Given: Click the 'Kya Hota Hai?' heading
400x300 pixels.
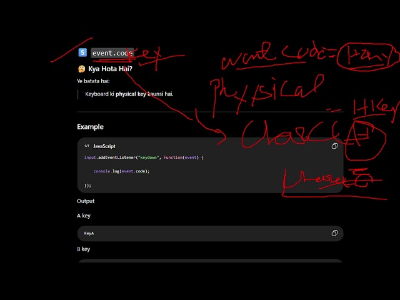Looking at the screenshot, I should (110, 69).
